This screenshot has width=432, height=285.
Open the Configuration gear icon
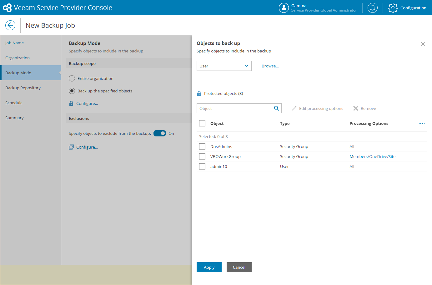[x=393, y=8]
